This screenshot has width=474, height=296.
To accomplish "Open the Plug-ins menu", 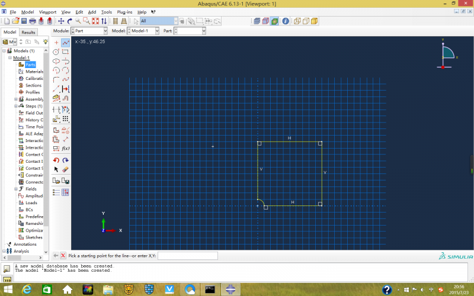I will [x=124, y=12].
